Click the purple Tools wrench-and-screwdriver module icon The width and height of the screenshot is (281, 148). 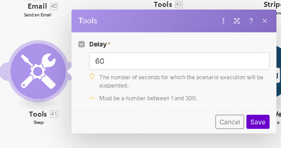38,71
